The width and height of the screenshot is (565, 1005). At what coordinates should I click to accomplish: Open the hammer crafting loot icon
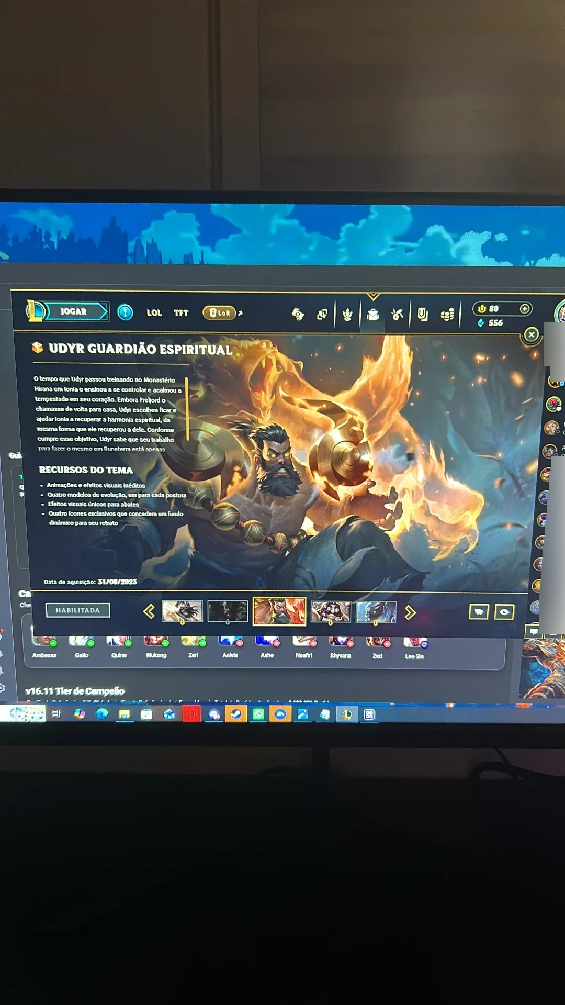point(397,314)
